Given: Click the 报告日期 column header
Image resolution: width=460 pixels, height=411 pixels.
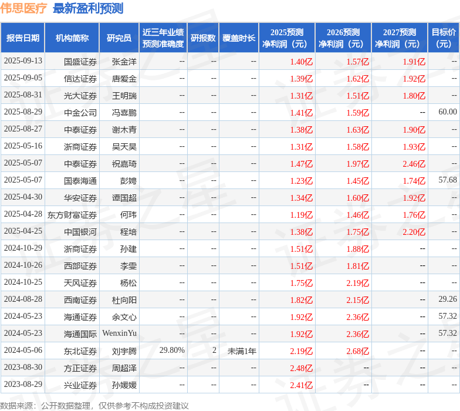Looking at the screenshot, I should (22, 38).
